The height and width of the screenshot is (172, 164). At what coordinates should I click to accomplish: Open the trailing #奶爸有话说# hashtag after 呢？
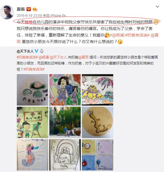pyautogui.click(x=34, y=69)
